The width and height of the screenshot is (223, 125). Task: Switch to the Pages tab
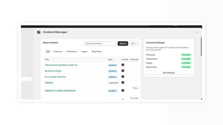tap(84, 51)
